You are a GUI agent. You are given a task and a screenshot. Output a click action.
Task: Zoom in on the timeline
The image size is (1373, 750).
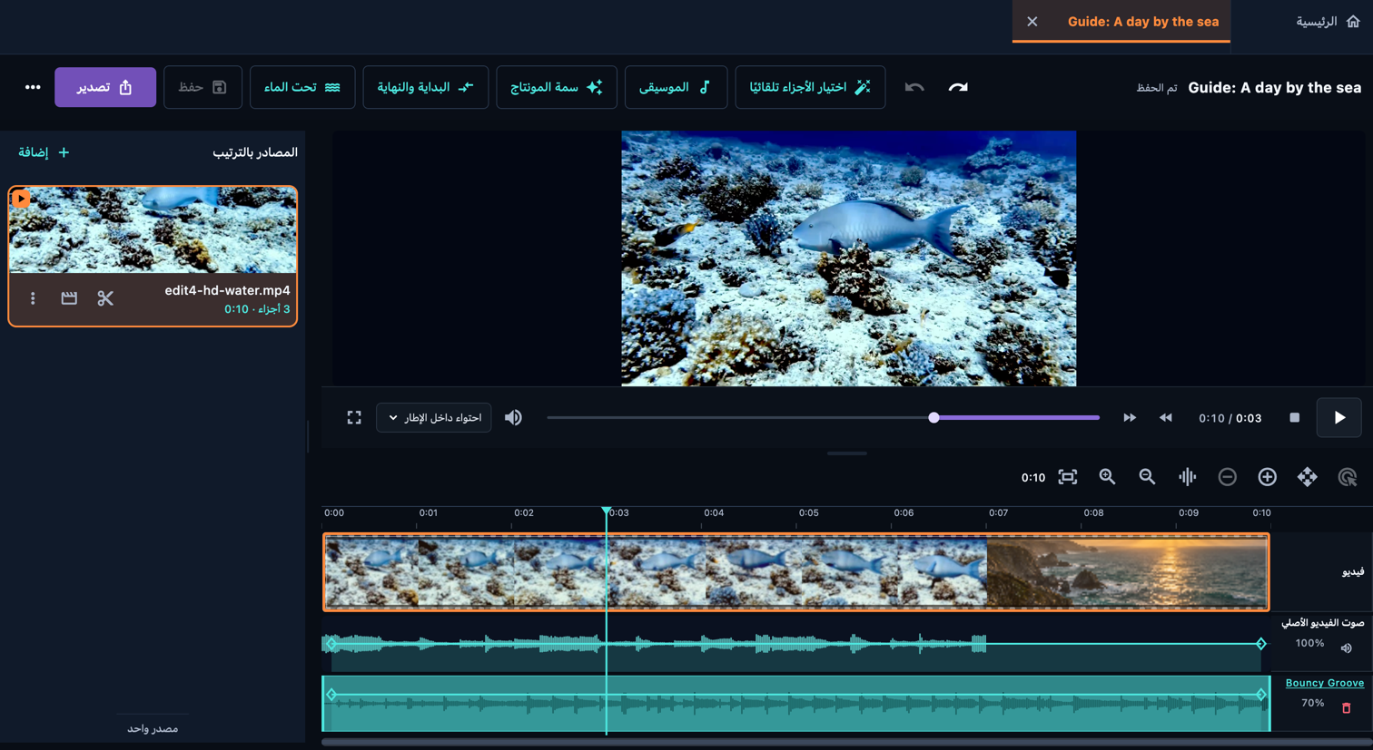(1108, 477)
